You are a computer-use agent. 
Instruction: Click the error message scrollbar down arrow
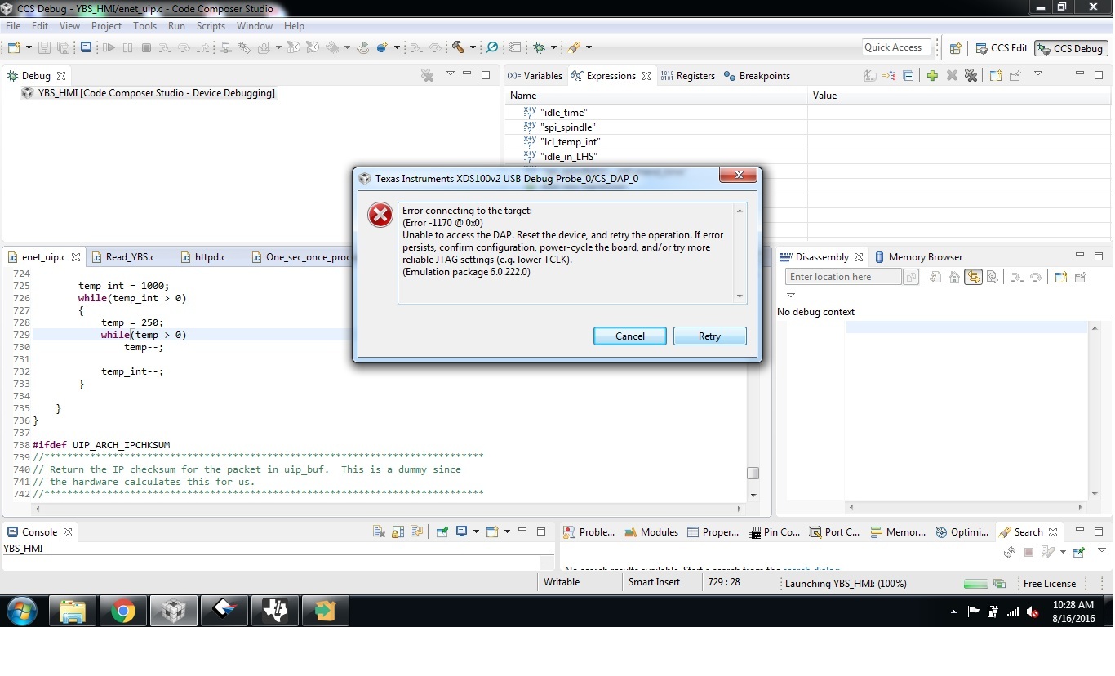coord(740,296)
